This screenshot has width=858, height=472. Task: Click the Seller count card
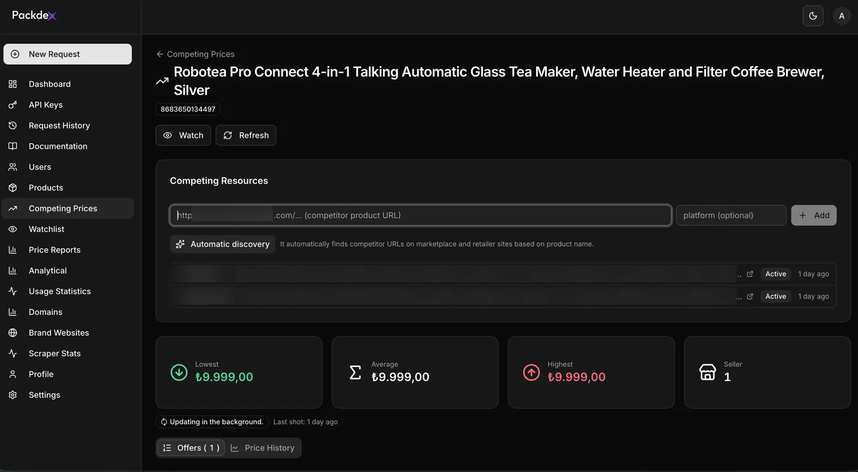pyautogui.click(x=767, y=372)
